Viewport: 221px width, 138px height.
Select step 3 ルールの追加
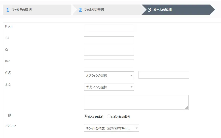tap(177, 10)
